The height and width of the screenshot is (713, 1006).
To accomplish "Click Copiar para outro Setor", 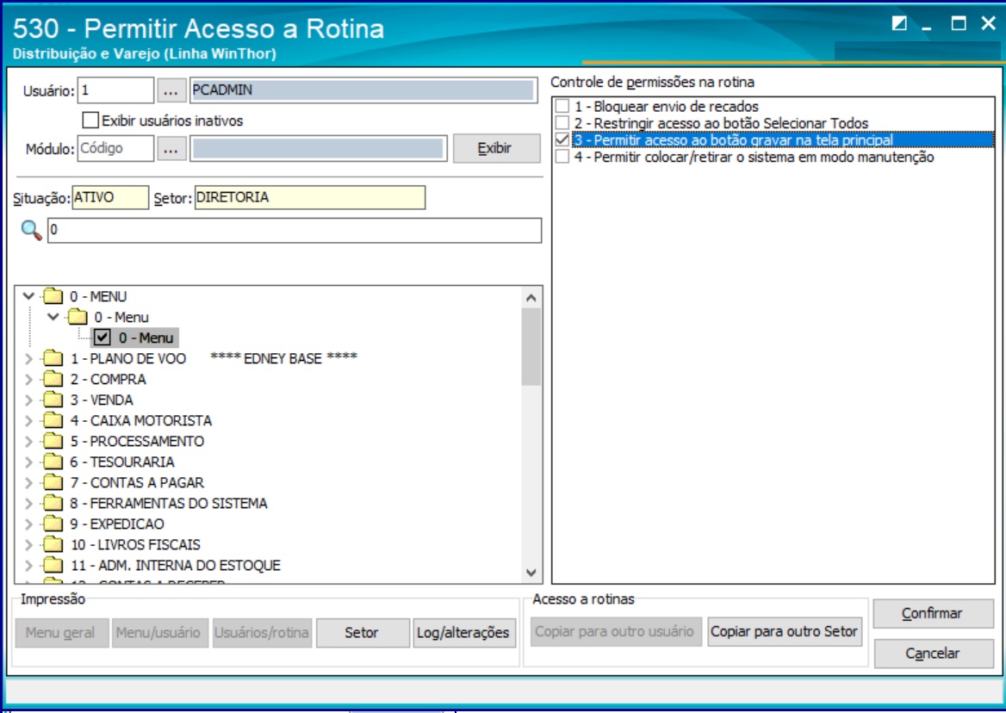I will coord(784,631).
